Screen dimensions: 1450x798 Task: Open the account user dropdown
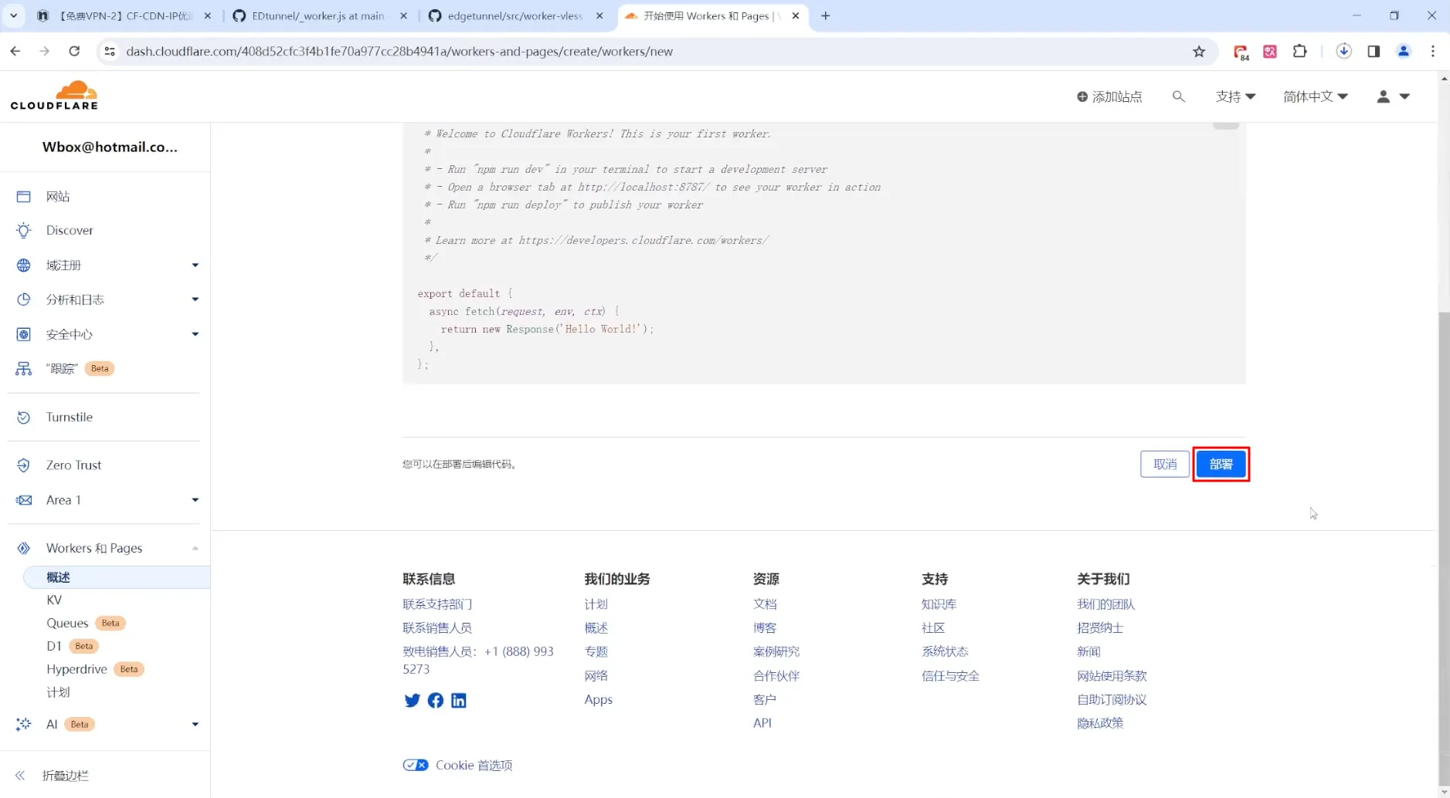point(1394,96)
